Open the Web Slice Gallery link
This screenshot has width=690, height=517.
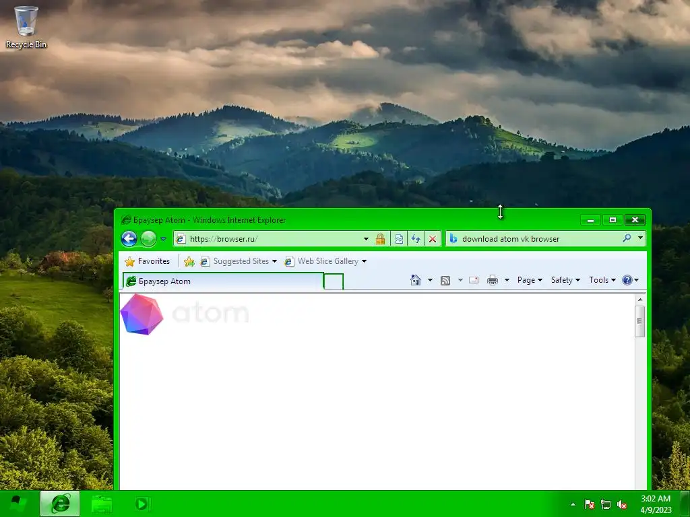click(321, 261)
